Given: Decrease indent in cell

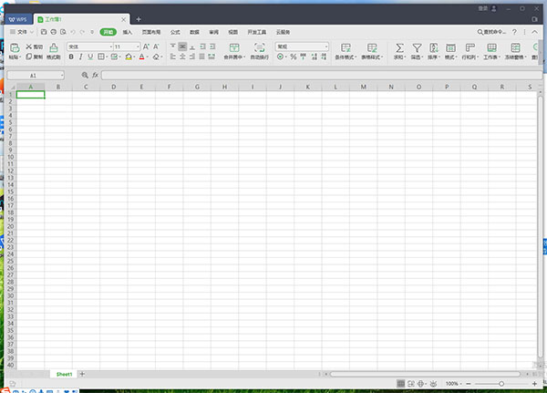Looking at the screenshot, I should [x=202, y=47].
